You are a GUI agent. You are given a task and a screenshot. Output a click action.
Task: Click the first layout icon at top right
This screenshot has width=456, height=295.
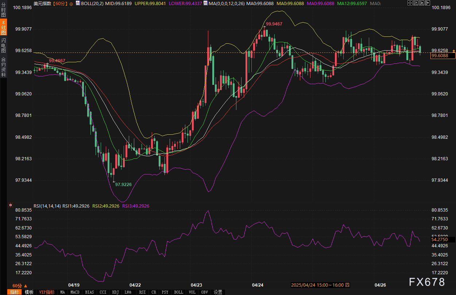[x=410, y=3]
